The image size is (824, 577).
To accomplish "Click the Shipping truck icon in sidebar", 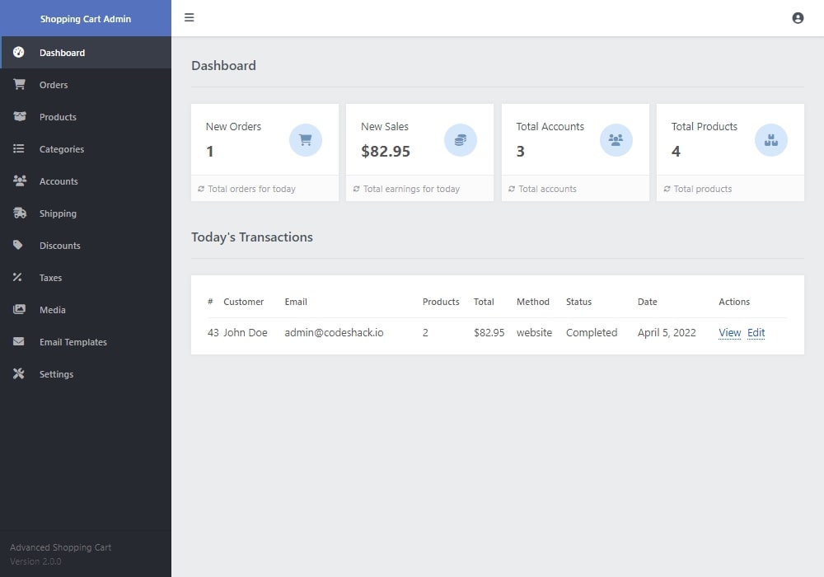I will pos(20,213).
